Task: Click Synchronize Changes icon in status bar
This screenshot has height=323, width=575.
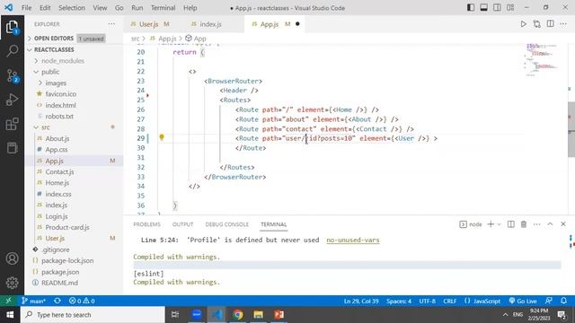Action: pyautogui.click(x=57, y=301)
